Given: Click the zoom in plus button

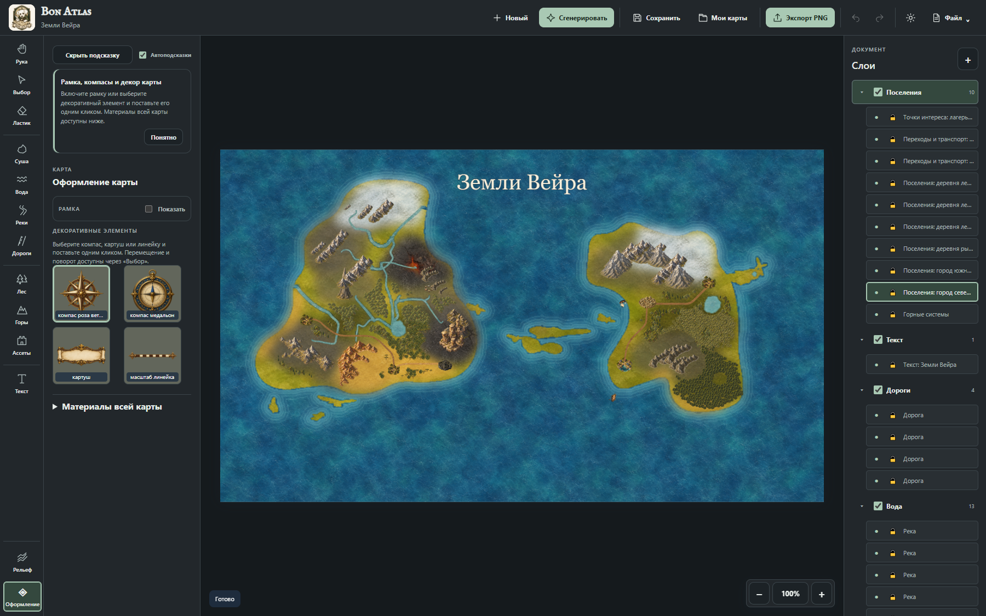Looking at the screenshot, I should [822, 594].
